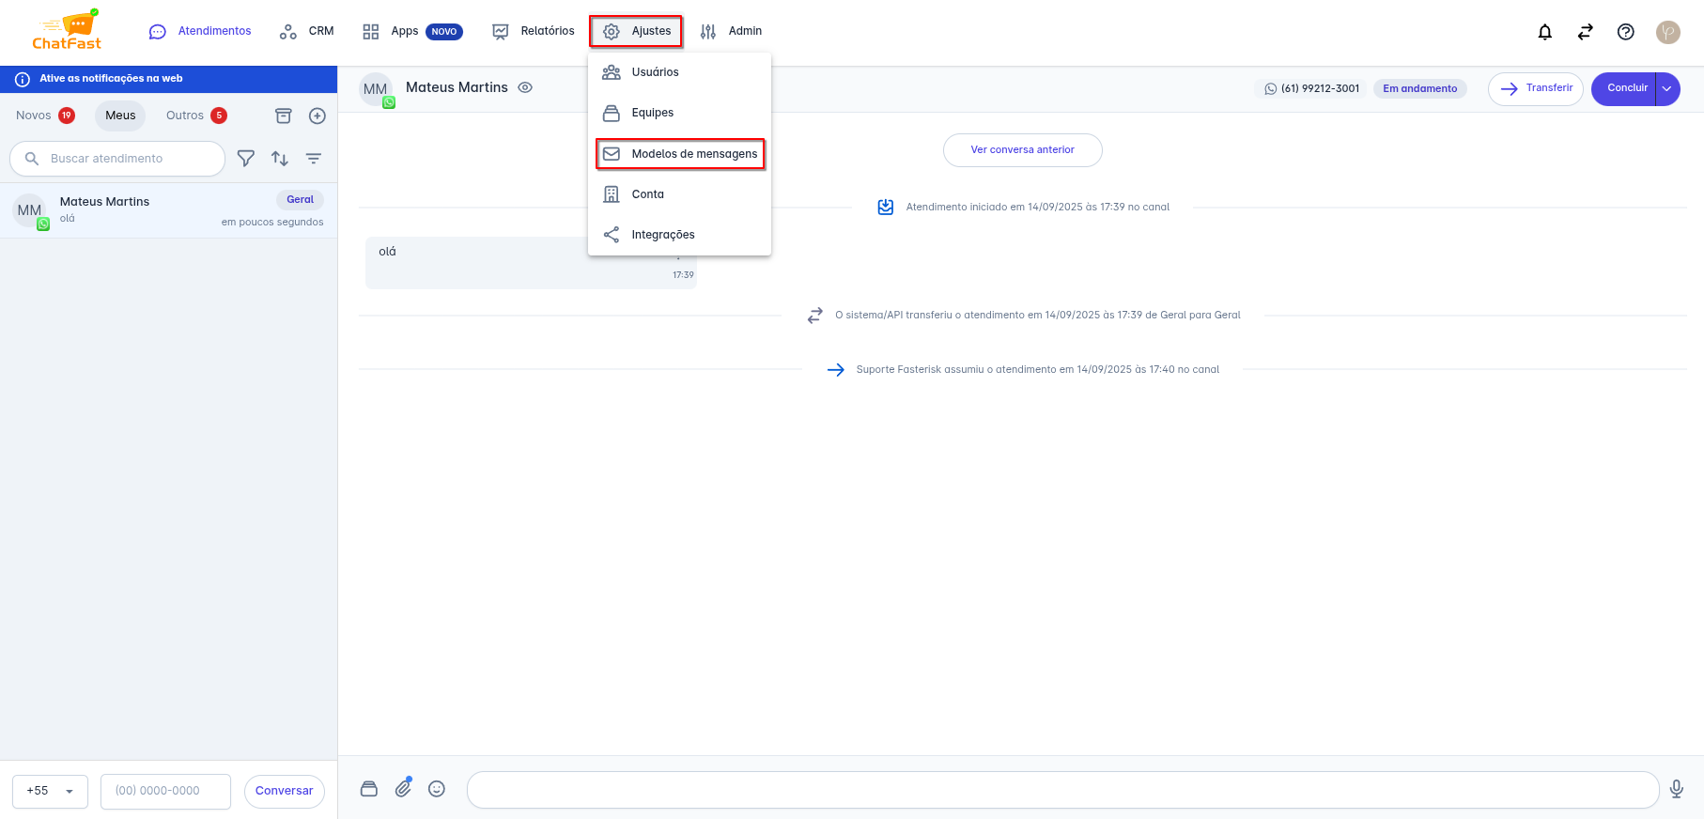
Task: Open the Ajustes menu
Action: click(637, 31)
